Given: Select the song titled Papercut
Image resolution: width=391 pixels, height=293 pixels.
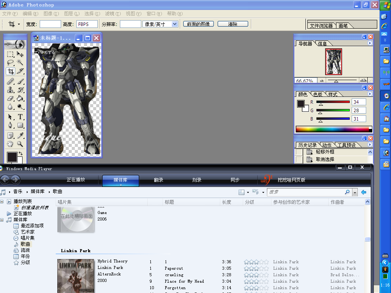Looking at the screenshot, I should coord(174,268).
